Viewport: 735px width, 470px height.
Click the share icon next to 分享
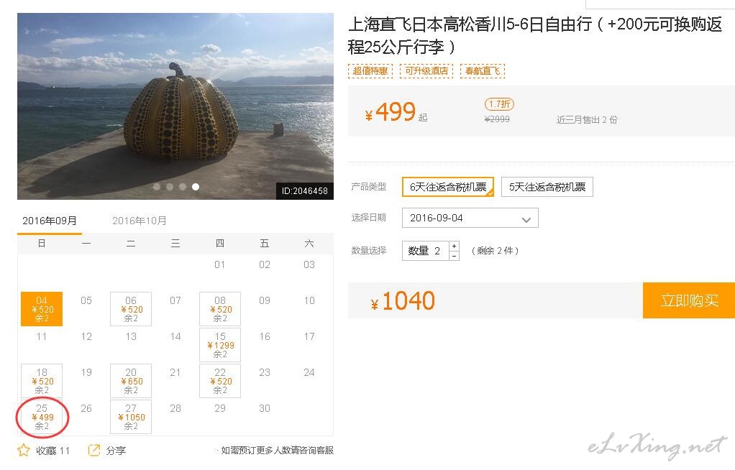click(94, 451)
